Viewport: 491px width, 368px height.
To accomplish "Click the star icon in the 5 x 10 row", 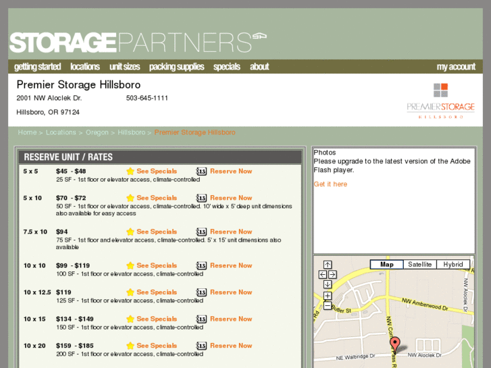I will pos(130,198).
